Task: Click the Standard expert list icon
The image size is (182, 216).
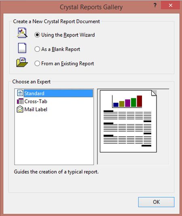Action: point(20,93)
